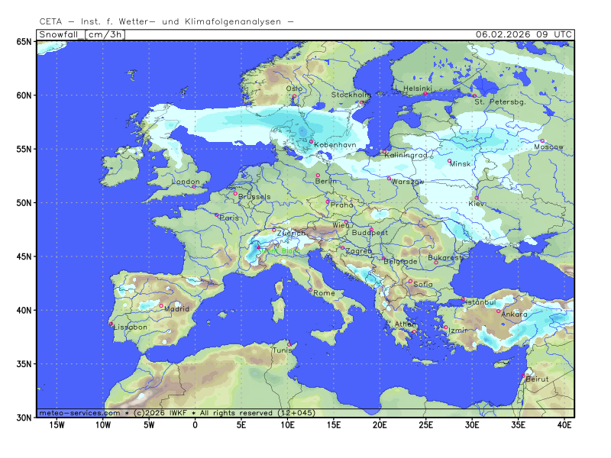Select the Minsk city marker
The width and height of the screenshot is (611, 458).
450,160
